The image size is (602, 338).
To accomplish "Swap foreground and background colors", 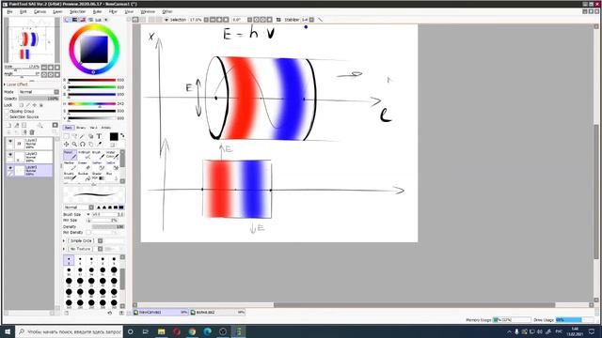I will (122, 135).
